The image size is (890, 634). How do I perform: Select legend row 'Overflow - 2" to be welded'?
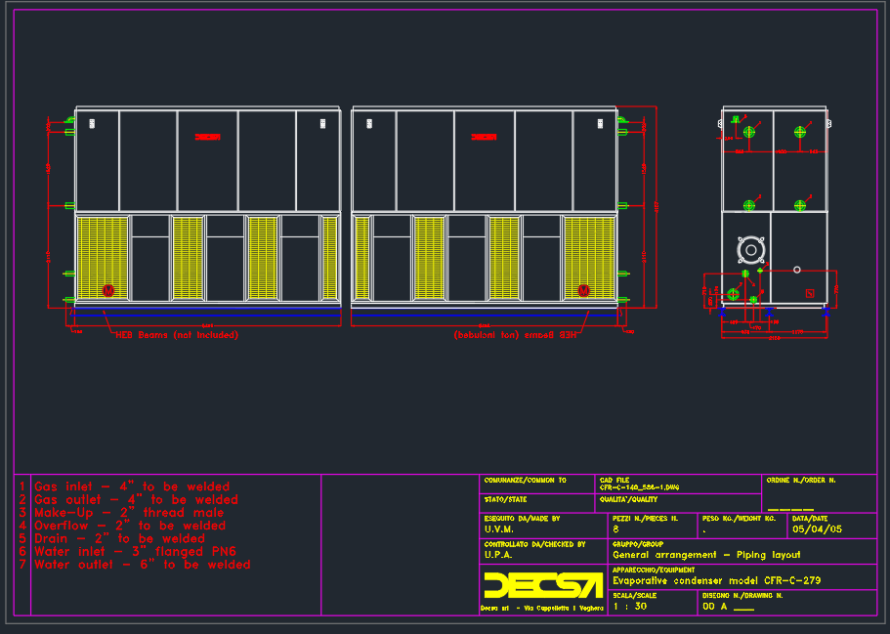tap(130, 526)
